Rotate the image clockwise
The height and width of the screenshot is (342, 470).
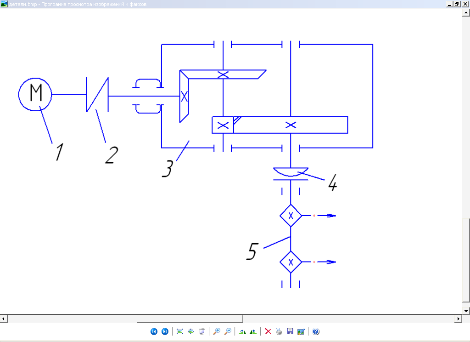click(x=242, y=331)
